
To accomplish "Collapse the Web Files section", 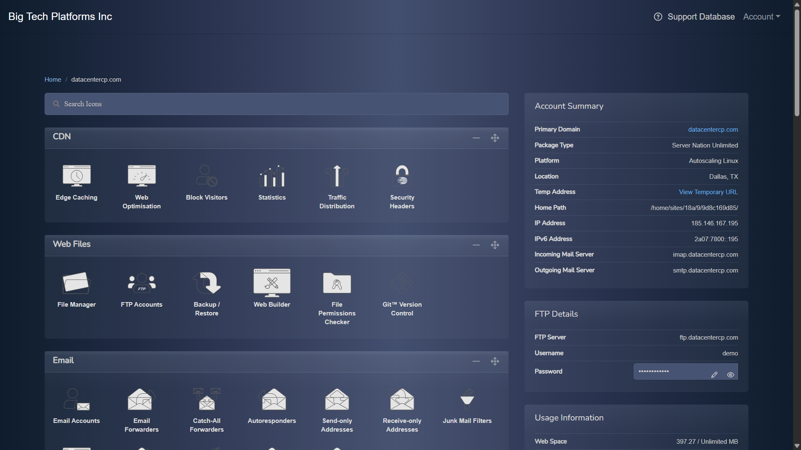I will pyautogui.click(x=476, y=245).
